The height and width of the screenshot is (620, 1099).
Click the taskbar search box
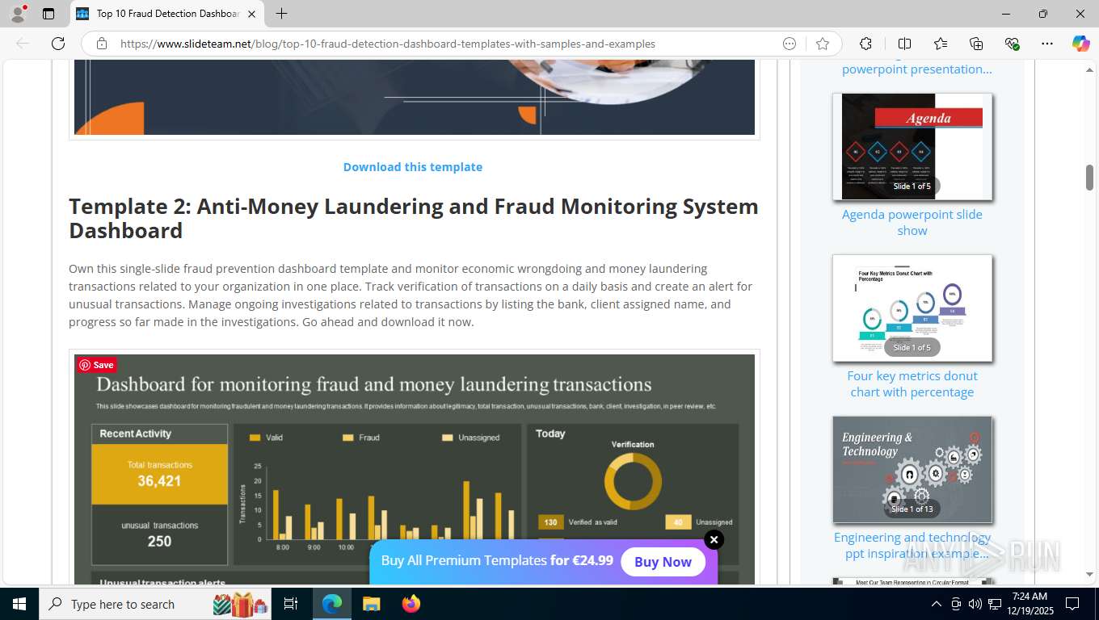[x=156, y=604]
